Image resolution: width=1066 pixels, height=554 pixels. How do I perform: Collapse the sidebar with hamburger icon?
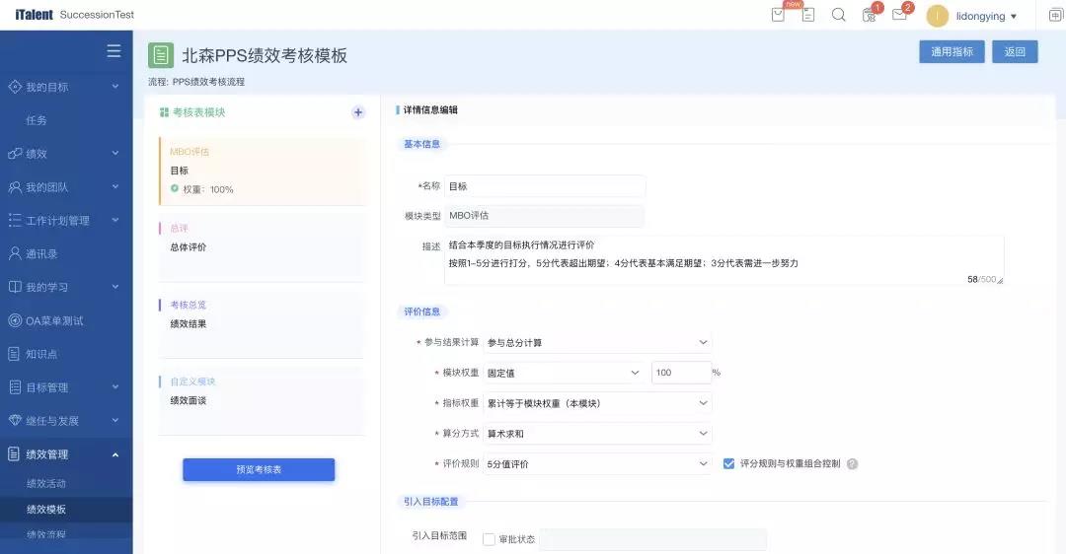tap(114, 51)
